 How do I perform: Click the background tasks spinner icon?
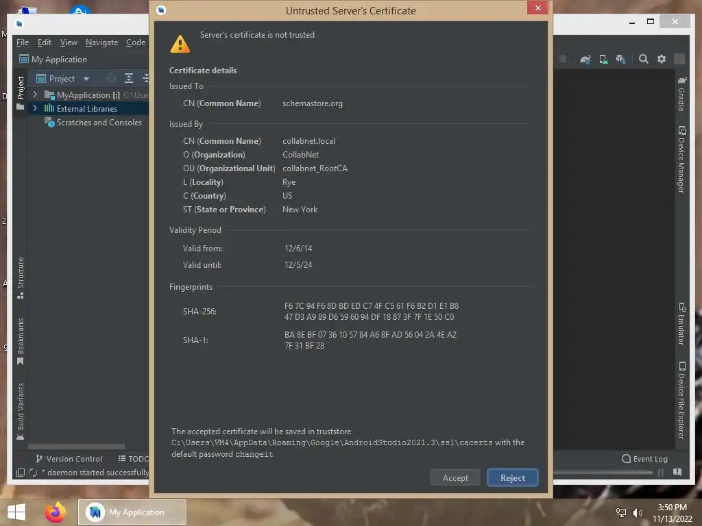(33, 473)
